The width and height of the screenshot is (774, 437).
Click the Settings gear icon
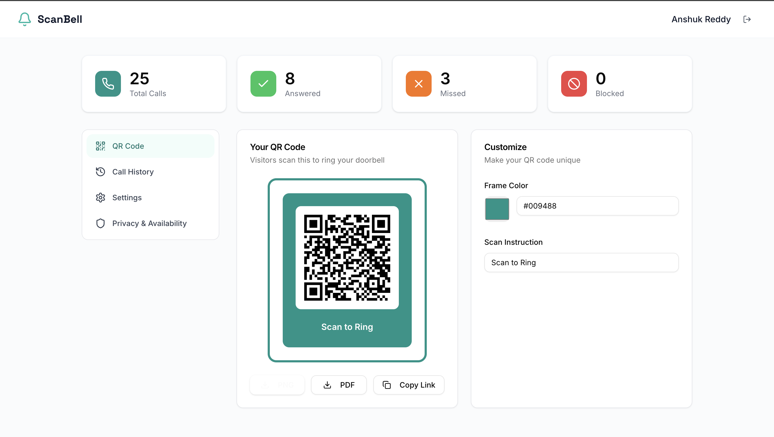coord(100,198)
